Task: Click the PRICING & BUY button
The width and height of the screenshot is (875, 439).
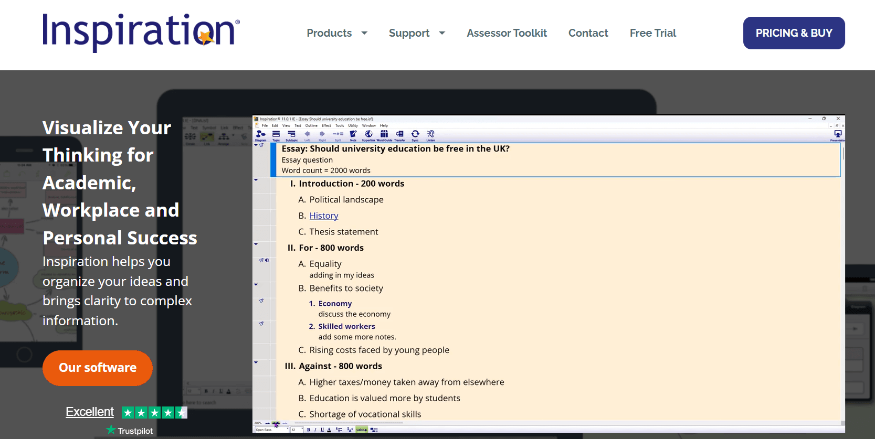Action: [794, 33]
